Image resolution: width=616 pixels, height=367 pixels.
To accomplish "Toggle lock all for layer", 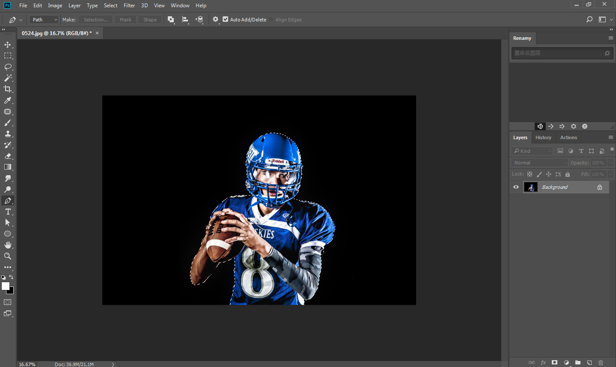I will [x=568, y=174].
